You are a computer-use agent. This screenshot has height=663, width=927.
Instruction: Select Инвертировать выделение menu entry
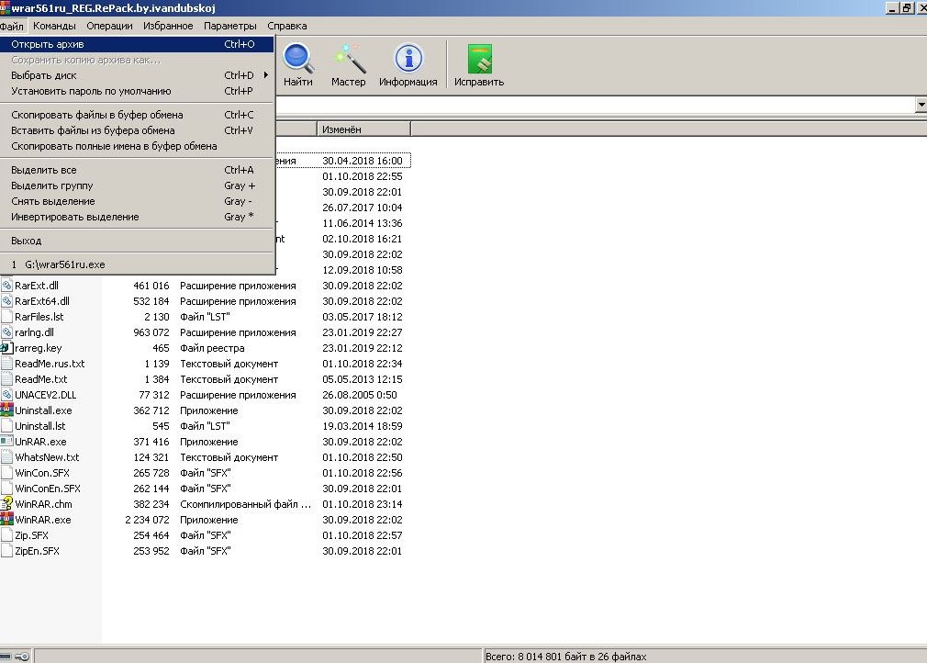pyautogui.click(x=137, y=217)
